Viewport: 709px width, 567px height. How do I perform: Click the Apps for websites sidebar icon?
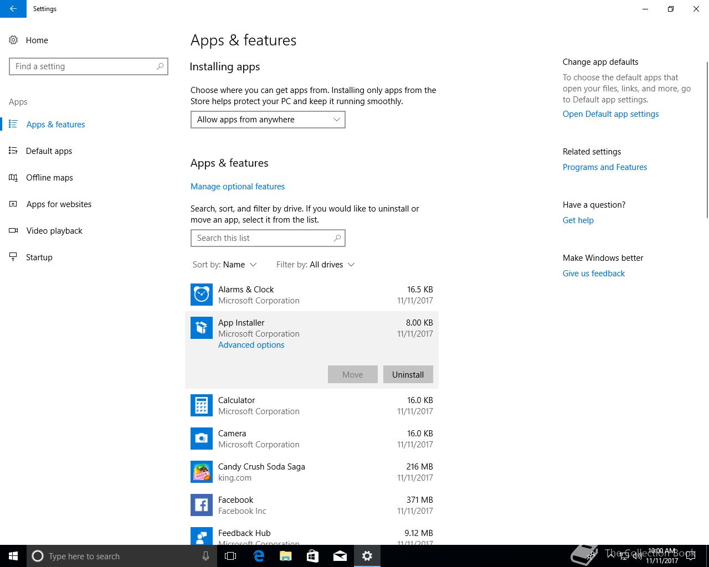[x=13, y=204]
